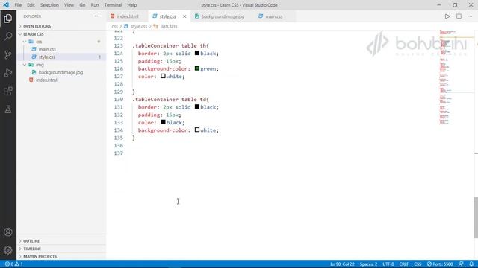This screenshot has width=478, height=268.
Task: Click the code minimap overview
Action: (456, 77)
